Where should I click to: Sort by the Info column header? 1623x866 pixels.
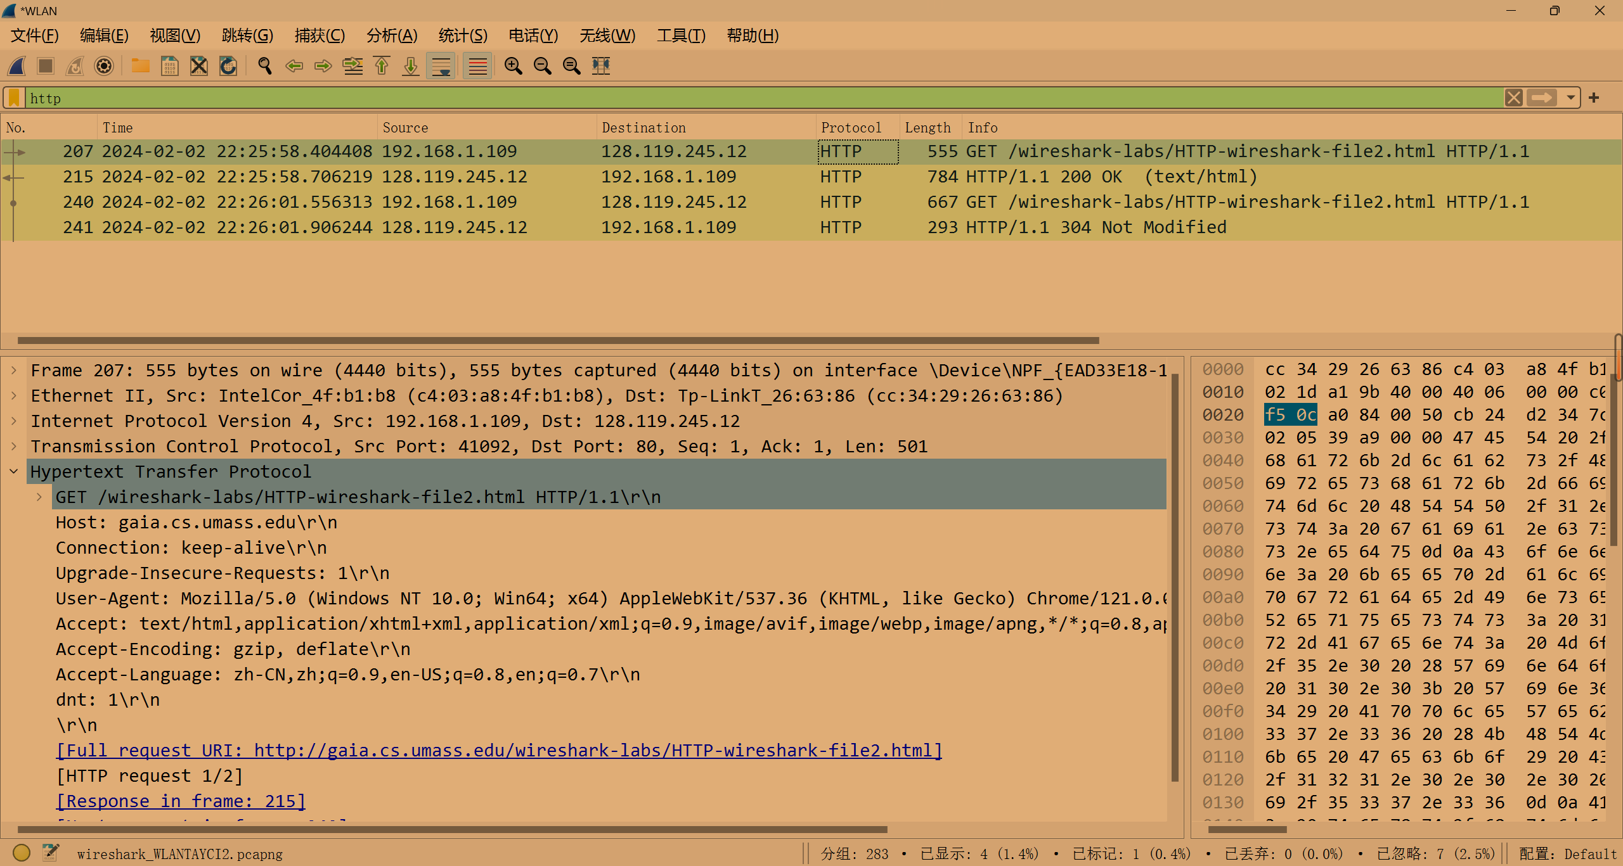coord(1292,128)
